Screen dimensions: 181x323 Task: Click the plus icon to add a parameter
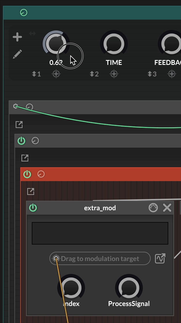click(x=17, y=37)
